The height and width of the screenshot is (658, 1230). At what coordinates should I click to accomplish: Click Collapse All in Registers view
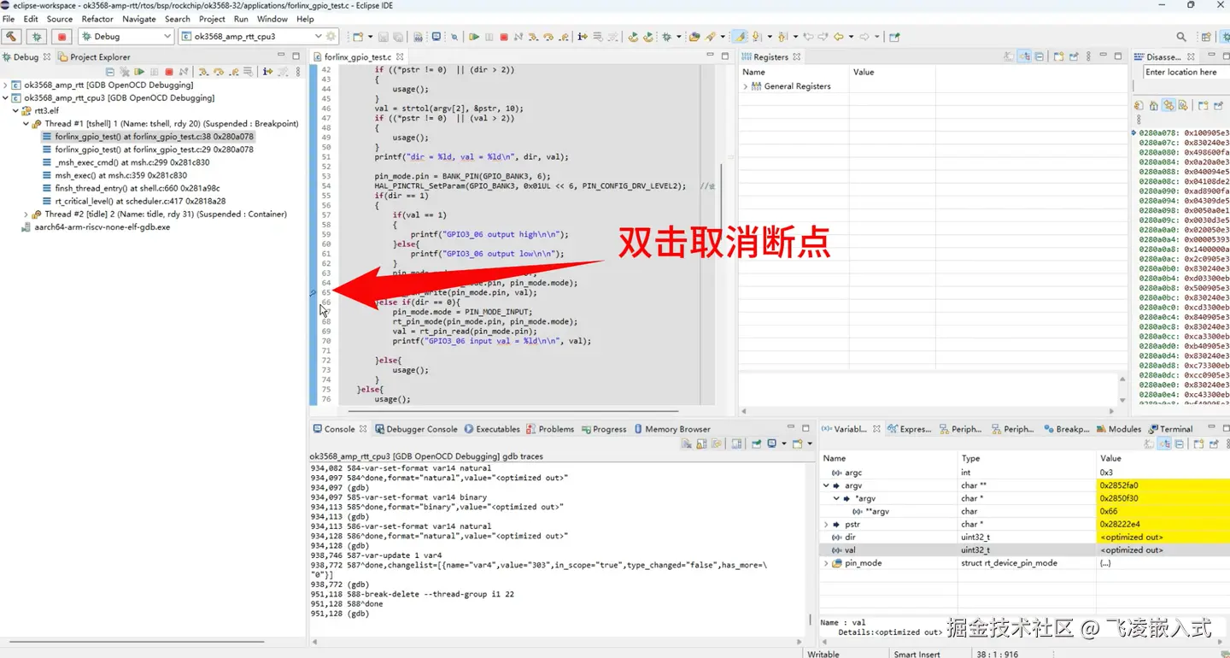pos(1039,56)
